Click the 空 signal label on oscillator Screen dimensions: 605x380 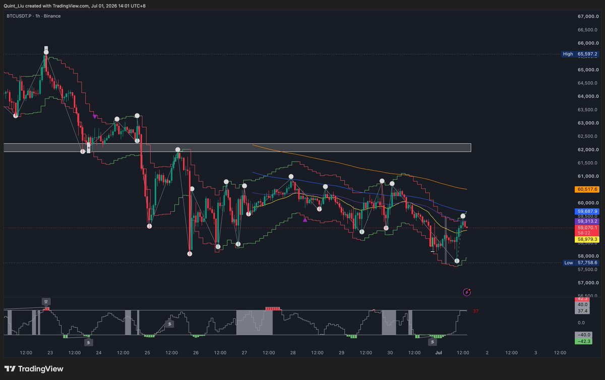(x=46, y=301)
